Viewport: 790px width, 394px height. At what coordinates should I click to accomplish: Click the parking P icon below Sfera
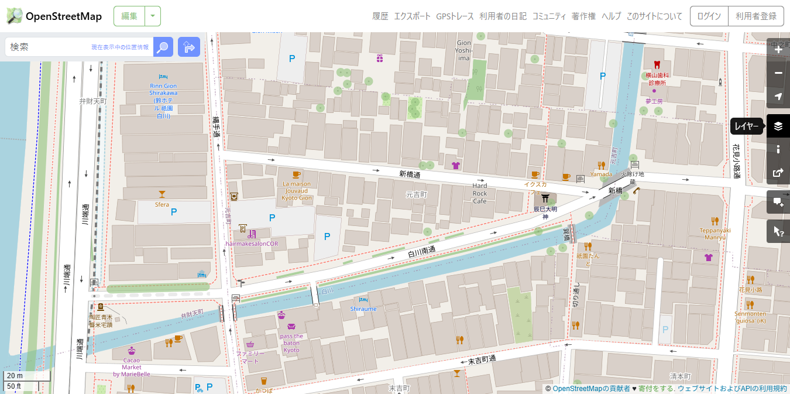coord(174,213)
